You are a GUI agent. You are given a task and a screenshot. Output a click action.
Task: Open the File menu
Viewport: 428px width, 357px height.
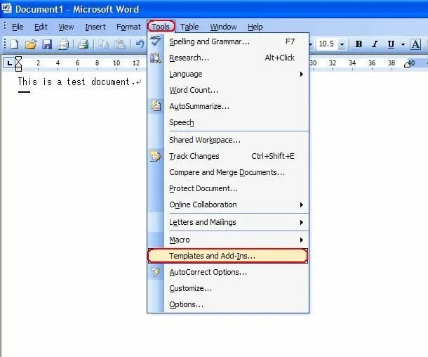18,27
